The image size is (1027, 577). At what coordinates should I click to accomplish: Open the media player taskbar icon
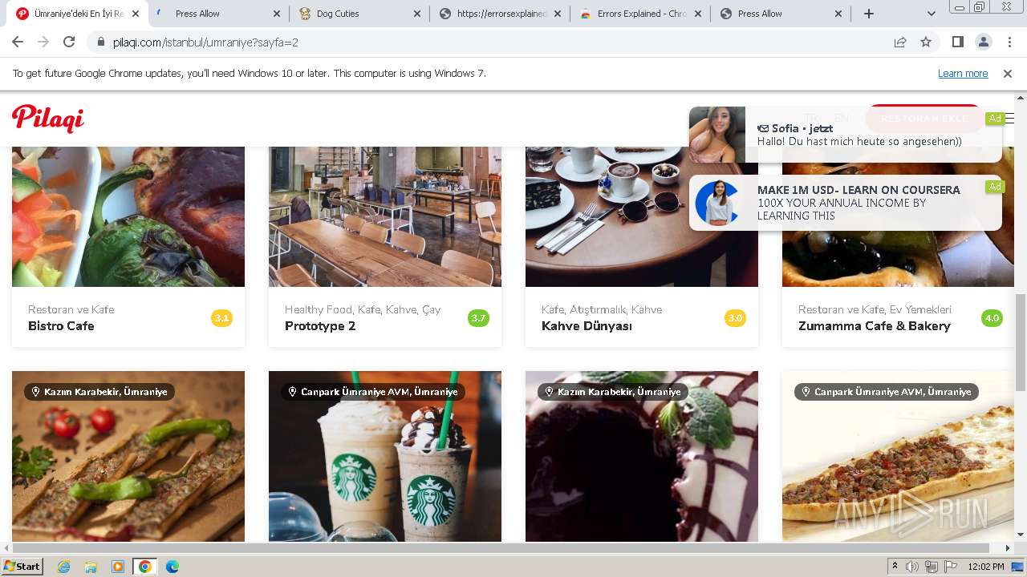[118, 567]
